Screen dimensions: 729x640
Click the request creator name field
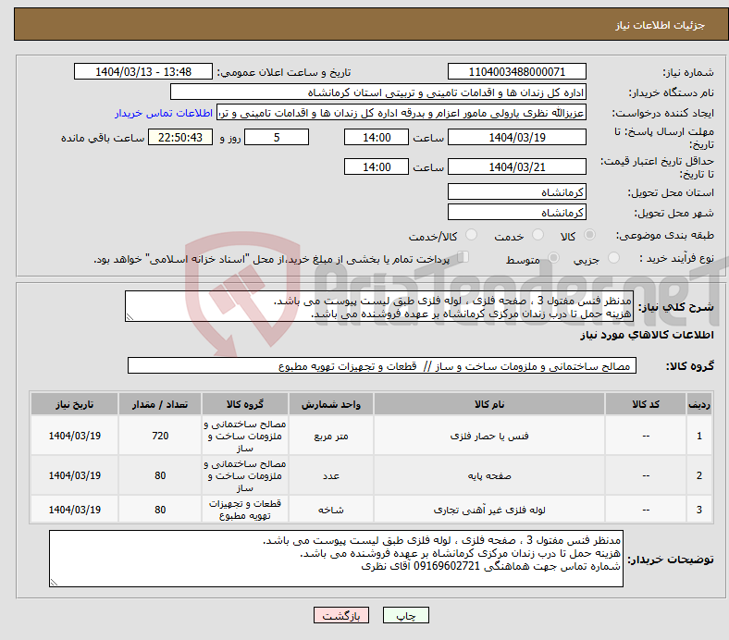tap(402, 113)
